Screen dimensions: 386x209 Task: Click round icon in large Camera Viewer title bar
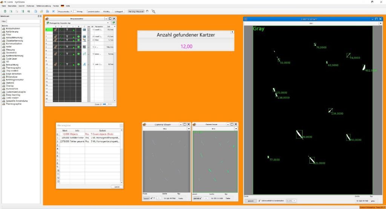click(246, 19)
